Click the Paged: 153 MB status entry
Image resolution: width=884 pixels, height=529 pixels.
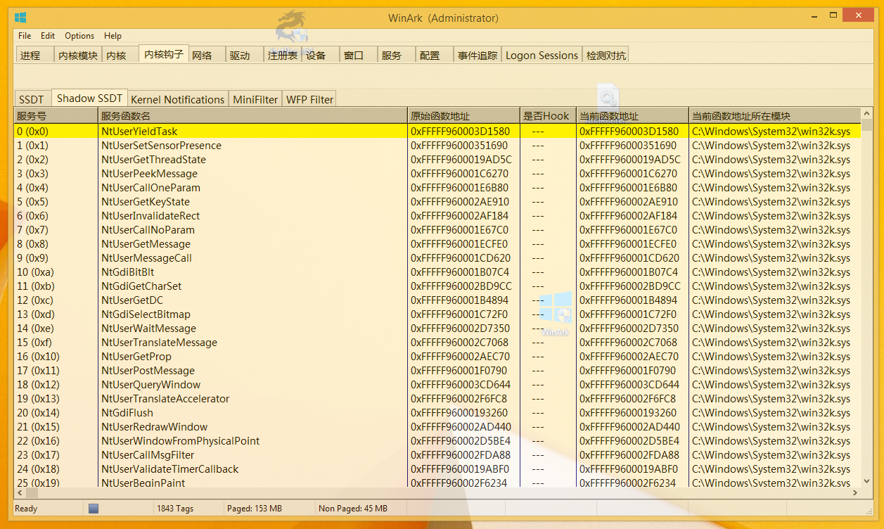255,509
